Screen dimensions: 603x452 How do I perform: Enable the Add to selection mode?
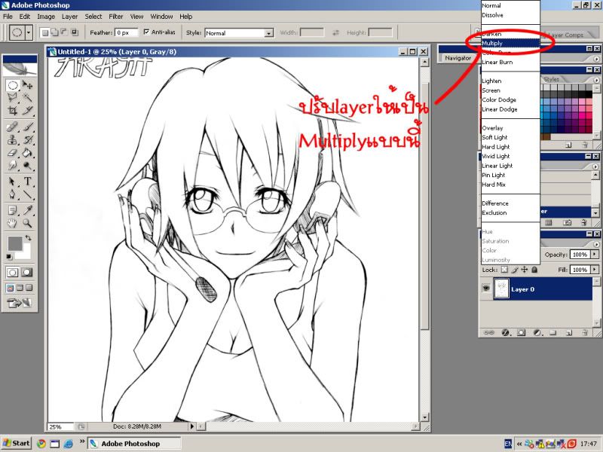click(54, 32)
